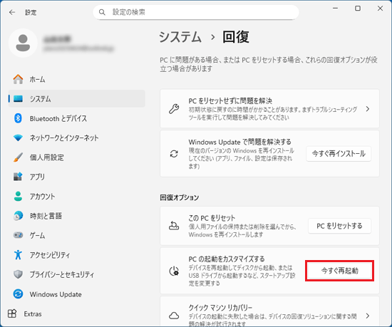392x327 pixels.
Task: Click 今すぐ再起動 button
Action: coord(339,271)
